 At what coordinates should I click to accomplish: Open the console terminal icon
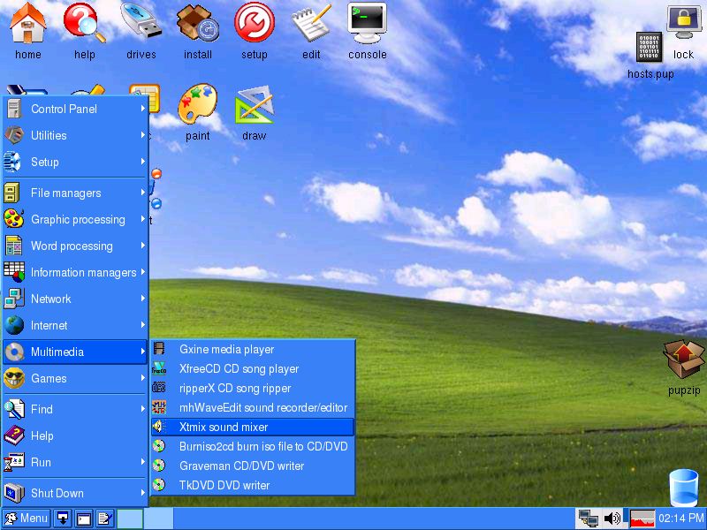click(x=367, y=23)
